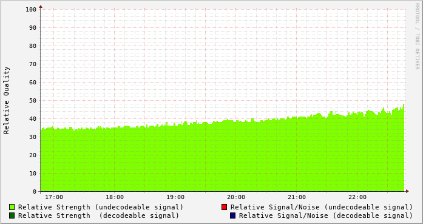423x224 pixels.
Task: Click the dark green decodeable strength swatch
Action: (x=12, y=216)
